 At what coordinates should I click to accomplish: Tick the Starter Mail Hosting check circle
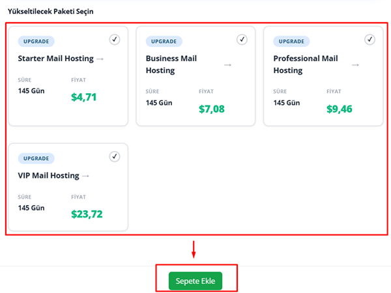tap(115, 40)
